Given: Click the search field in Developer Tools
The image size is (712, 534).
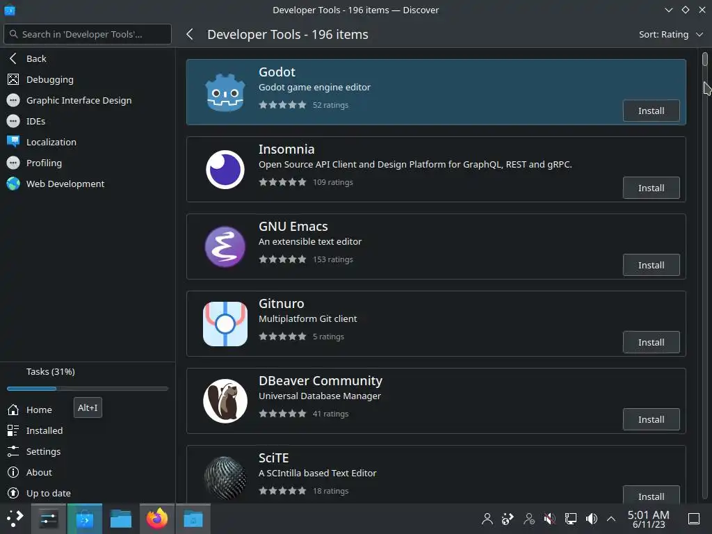Looking at the screenshot, I should point(88,34).
